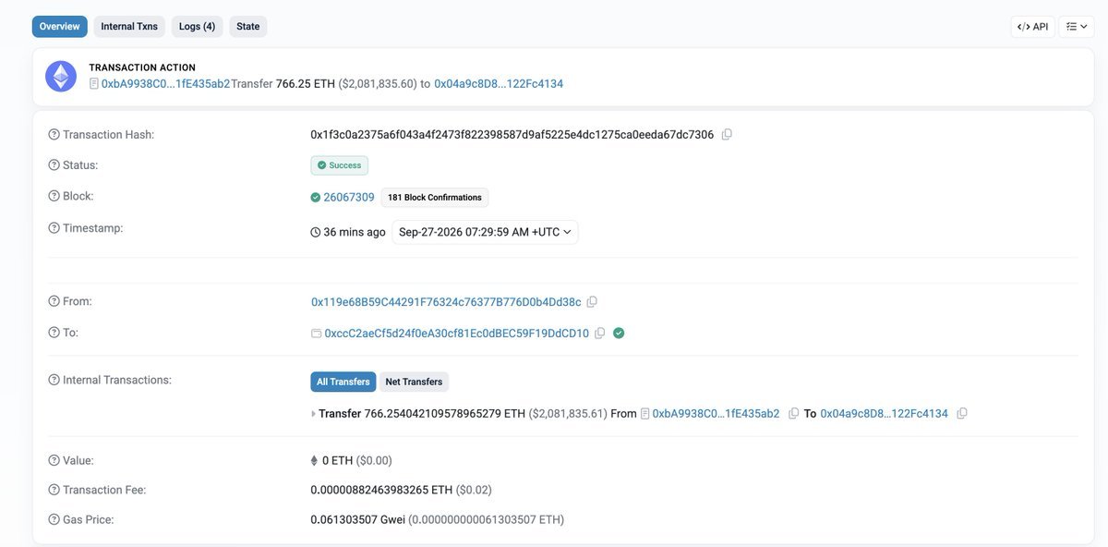
Task: Click the ETH diamond icon in Value row
Action: click(314, 460)
